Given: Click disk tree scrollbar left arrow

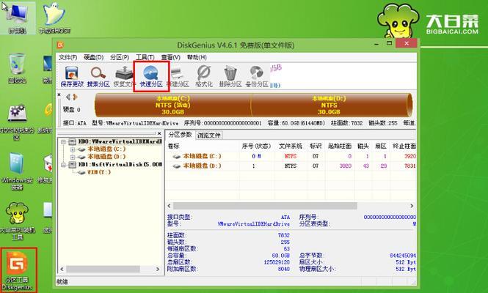Looking at the screenshot, I should click(x=62, y=269).
